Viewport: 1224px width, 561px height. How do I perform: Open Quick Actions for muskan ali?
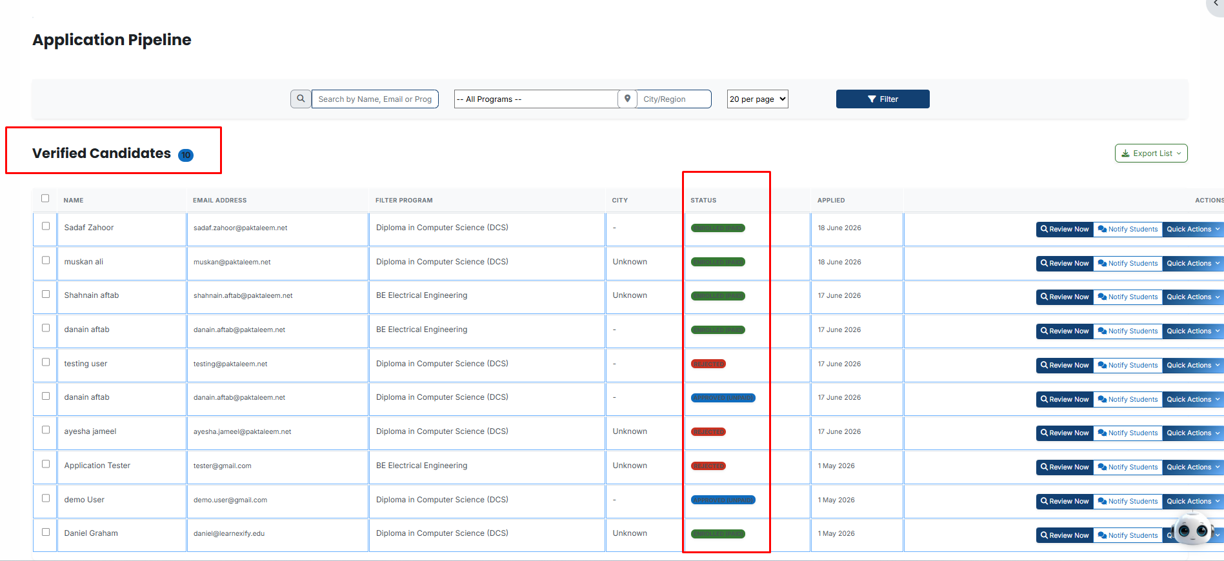pyautogui.click(x=1193, y=264)
